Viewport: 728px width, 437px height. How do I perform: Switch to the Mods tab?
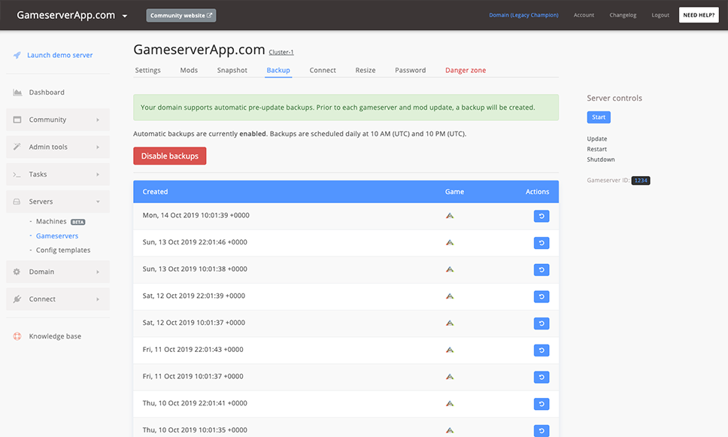click(x=189, y=70)
